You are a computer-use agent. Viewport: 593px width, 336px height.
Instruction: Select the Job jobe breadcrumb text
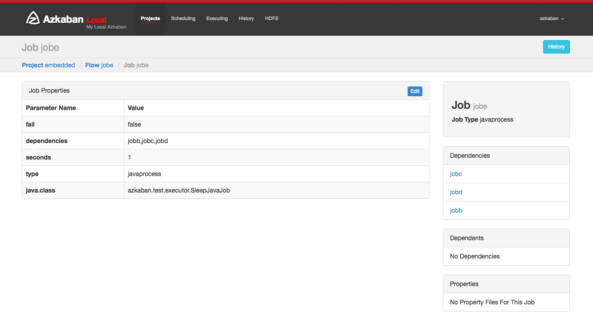tap(136, 65)
